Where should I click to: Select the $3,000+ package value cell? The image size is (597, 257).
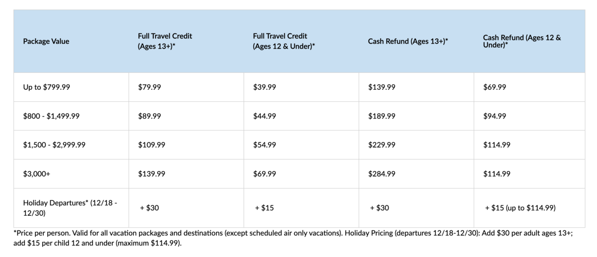(x=71, y=174)
